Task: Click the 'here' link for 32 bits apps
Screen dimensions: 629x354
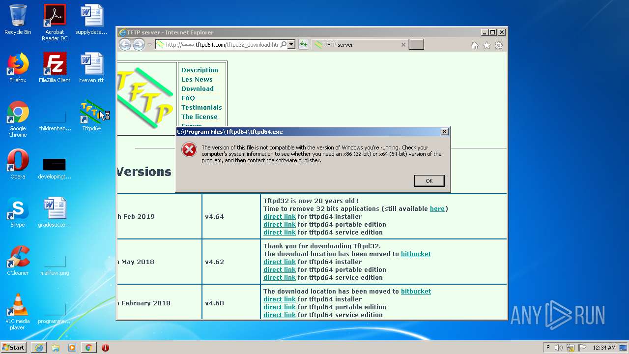Action: [x=437, y=208]
